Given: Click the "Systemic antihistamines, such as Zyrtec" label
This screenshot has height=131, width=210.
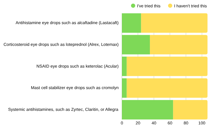Looking at the screenshot, I should point(63,110).
